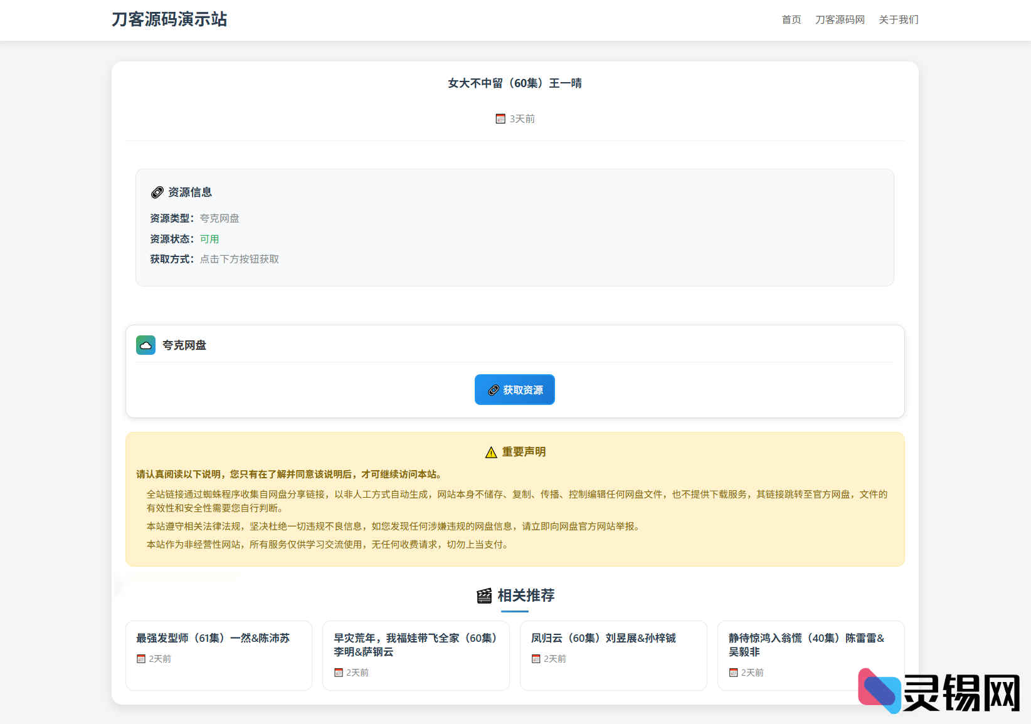1031x724 pixels.
Task: Click the Quark cloud drive icon
Action: pos(145,345)
